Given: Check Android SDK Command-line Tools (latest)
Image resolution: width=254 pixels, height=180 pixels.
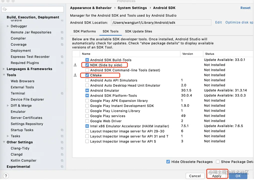Looking at the screenshot, I should tap(87, 70).
